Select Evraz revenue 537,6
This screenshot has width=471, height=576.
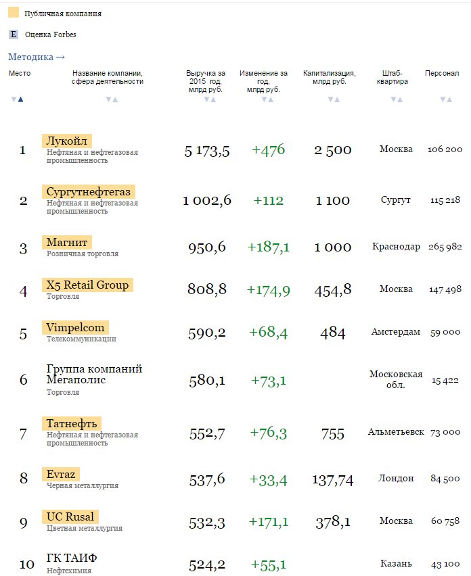point(207,480)
